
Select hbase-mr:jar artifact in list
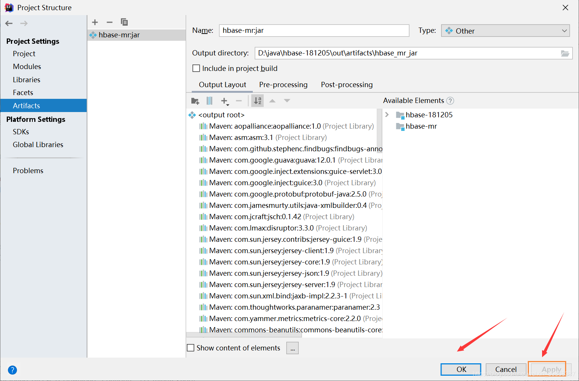136,35
